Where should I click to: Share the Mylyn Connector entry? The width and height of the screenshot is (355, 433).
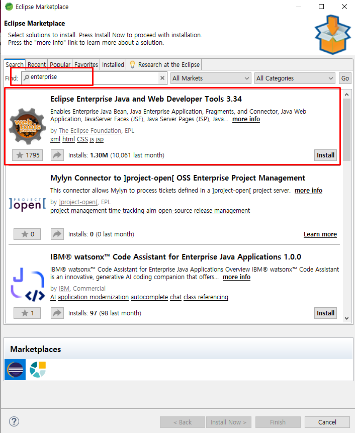(x=57, y=234)
